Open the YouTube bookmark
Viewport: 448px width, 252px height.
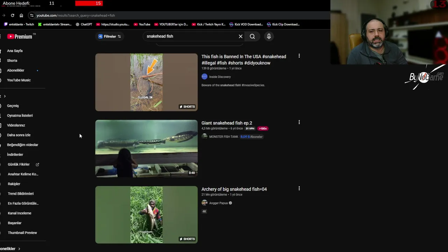(x=142, y=24)
